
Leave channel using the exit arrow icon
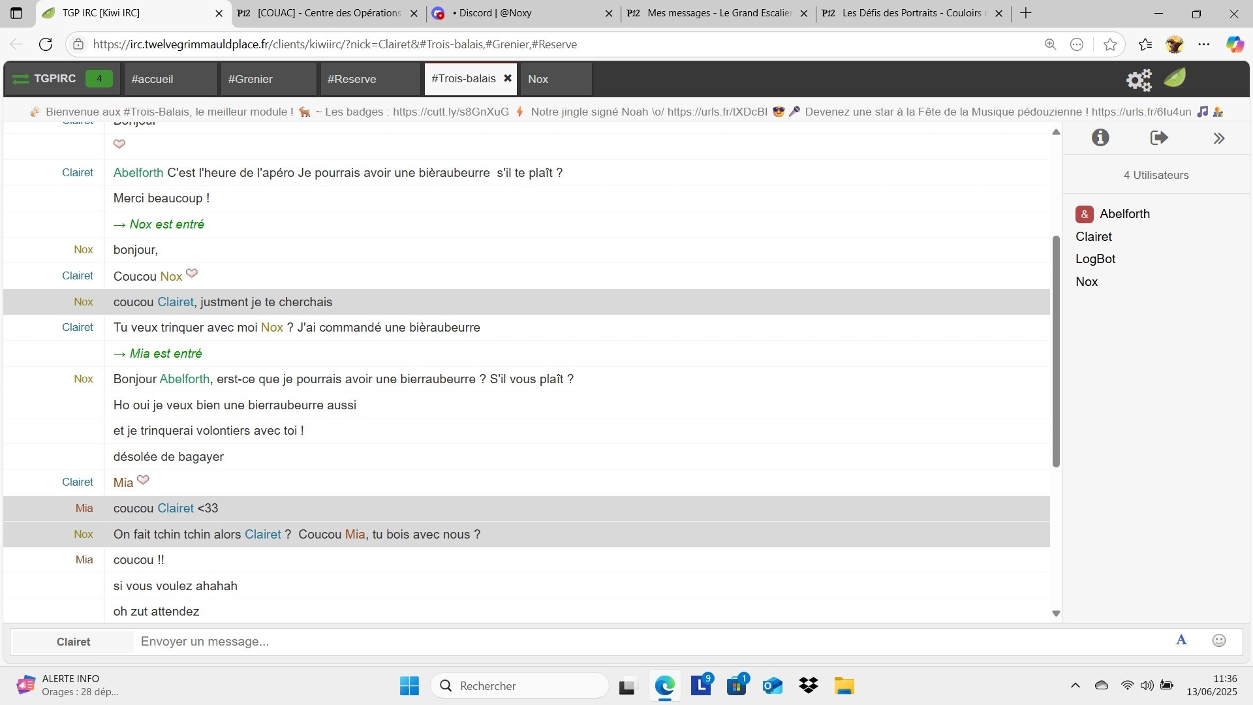tap(1158, 138)
